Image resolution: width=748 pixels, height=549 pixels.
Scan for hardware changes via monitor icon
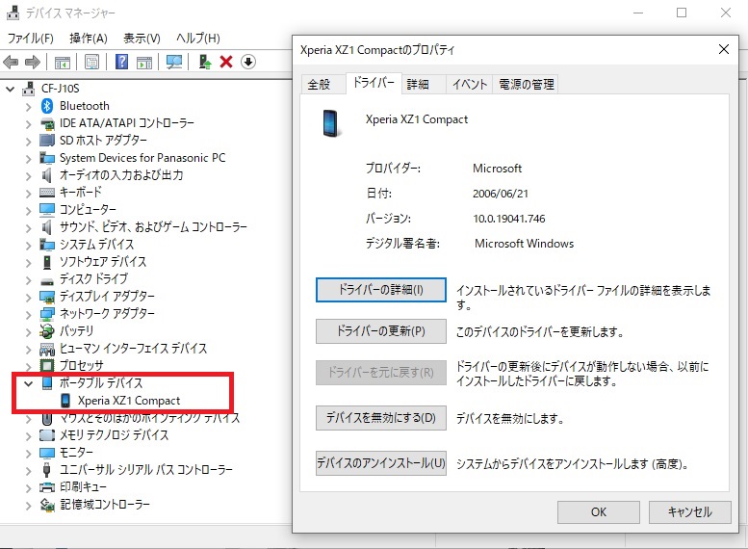[173, 62]
